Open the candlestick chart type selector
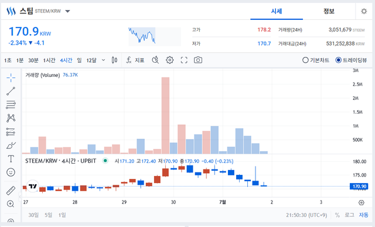The height and width of the screenshot is (227, 375). (115, 60)
